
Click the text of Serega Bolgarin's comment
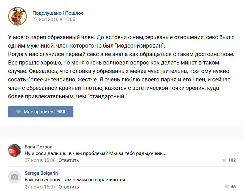pos(76,180)
